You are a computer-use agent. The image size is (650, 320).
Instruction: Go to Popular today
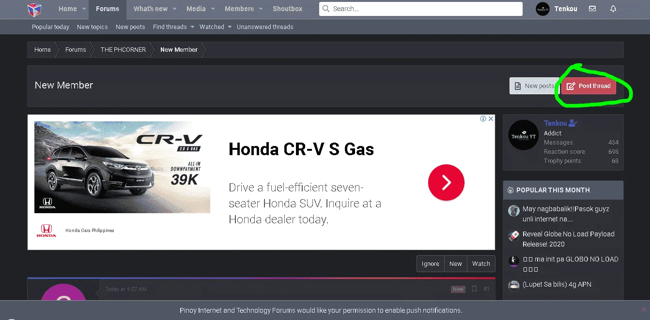point(50,27)
